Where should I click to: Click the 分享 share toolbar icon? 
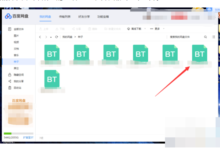coord(73,29)
